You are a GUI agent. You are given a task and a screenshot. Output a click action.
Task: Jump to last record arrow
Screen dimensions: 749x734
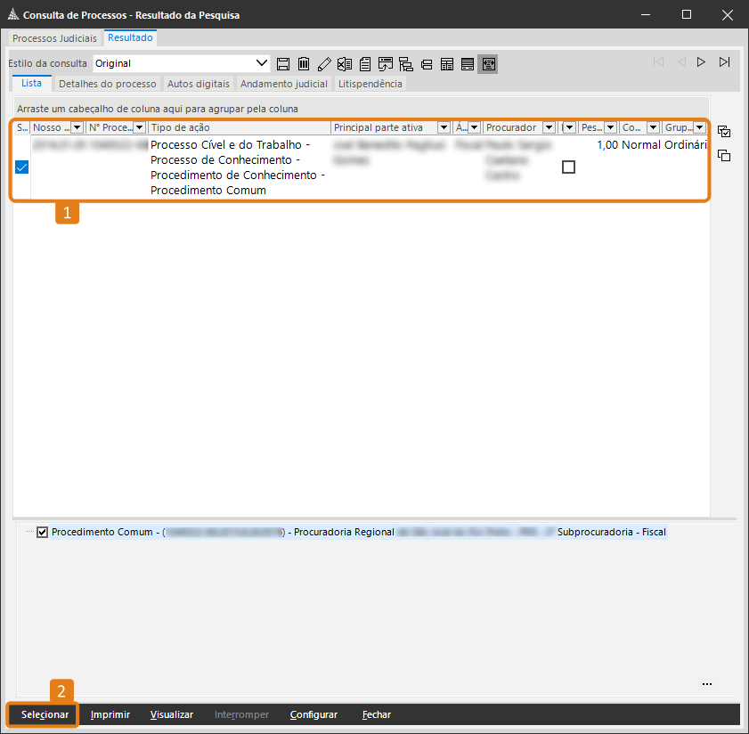[724, 62]
